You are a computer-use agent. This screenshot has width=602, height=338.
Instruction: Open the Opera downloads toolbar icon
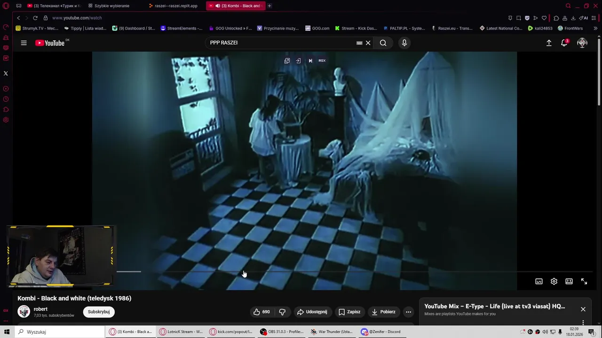[x=573, y=18]
